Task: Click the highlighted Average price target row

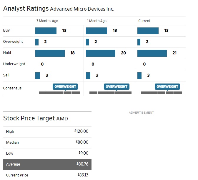Action: (47, 164)
